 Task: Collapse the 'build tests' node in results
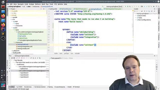pos(15,64)
